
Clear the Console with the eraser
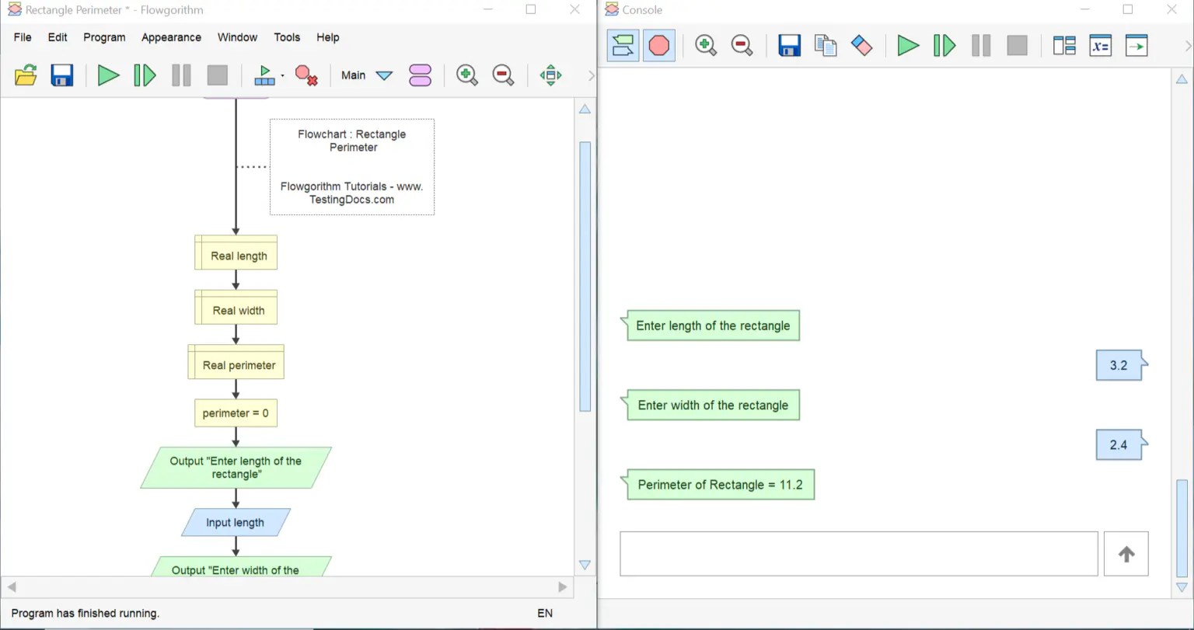[862, 46]
